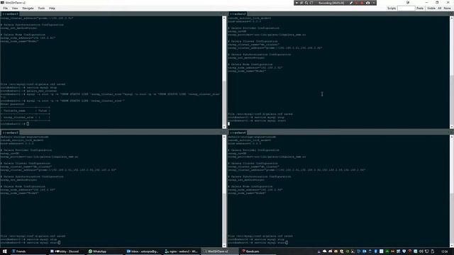Click the Paste button
The image size is (454, 255).
pos(420,8)
